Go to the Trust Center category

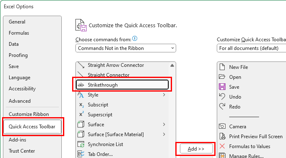tap(22, 151)
